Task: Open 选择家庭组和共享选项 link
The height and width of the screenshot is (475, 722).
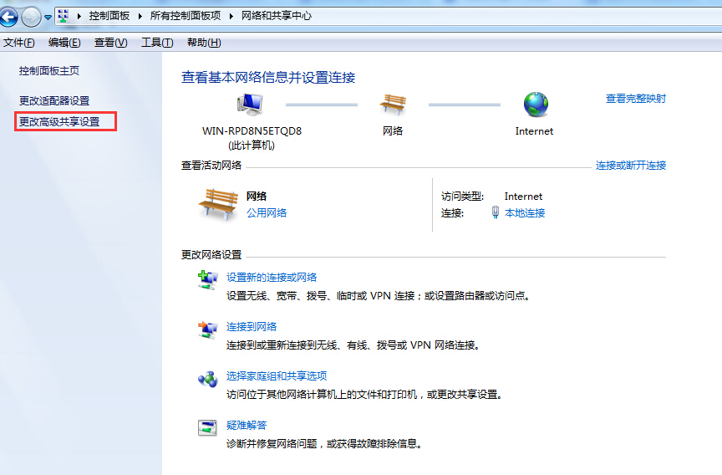Action: (x=277, y=376)
